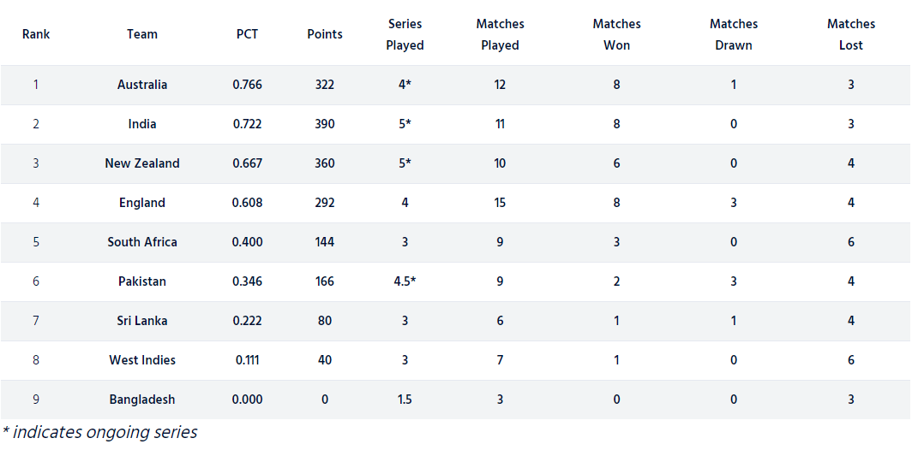The height and width of the screenshot is (450, 918).
Task: Open the West Indies team entry
Action: click(142, 360)
